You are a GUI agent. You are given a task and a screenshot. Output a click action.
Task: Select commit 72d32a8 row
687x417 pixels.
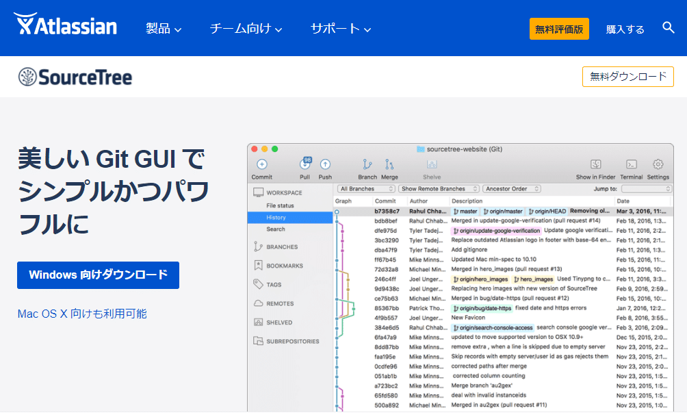pos(503,269)
